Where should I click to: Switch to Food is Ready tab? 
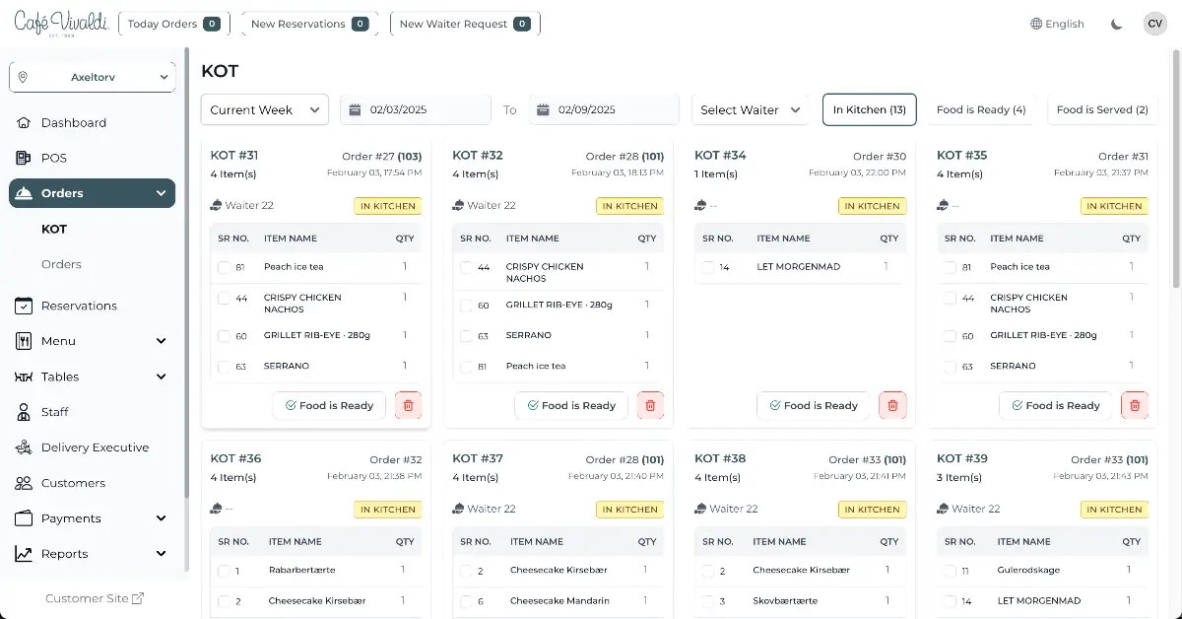click(980, 110)
